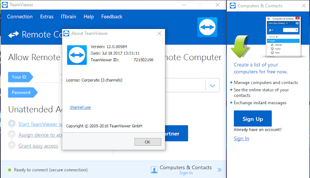The height and width of the screenshot is (178, 310).
Task: Minimize the TeamViewer main window
Action: click(184, 5)
